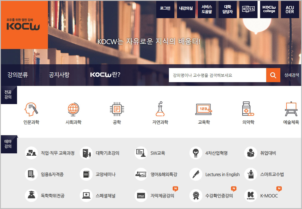Click the 로그인 button

[165, 10]
